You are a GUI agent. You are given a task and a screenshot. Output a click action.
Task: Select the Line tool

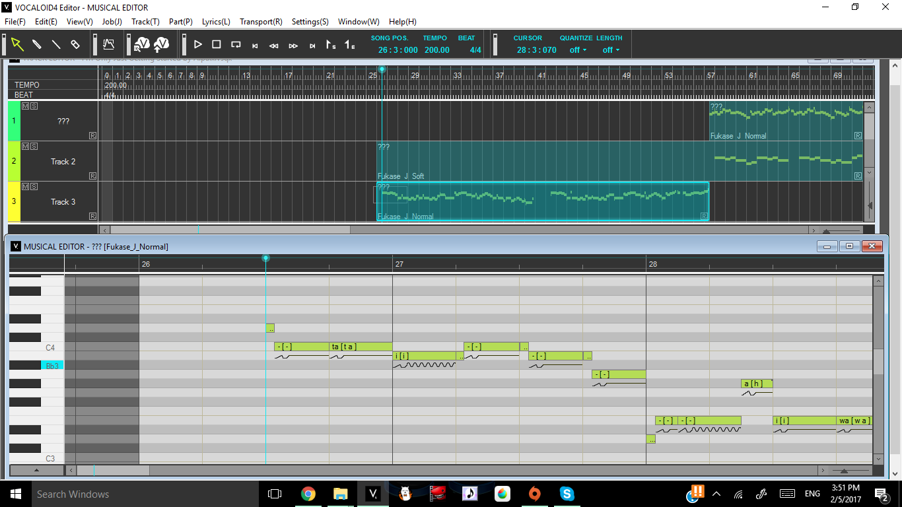(x=56, y=44)
